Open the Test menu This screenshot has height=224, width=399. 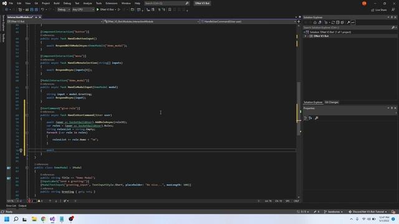(77, 3)
